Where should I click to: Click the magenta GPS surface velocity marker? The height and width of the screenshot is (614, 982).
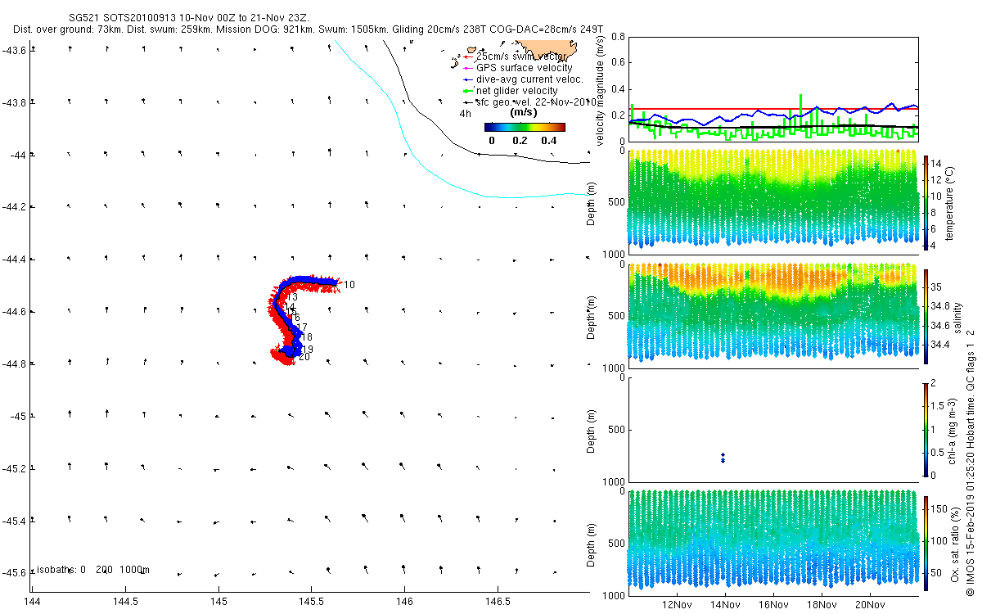(x=466, y=67)
